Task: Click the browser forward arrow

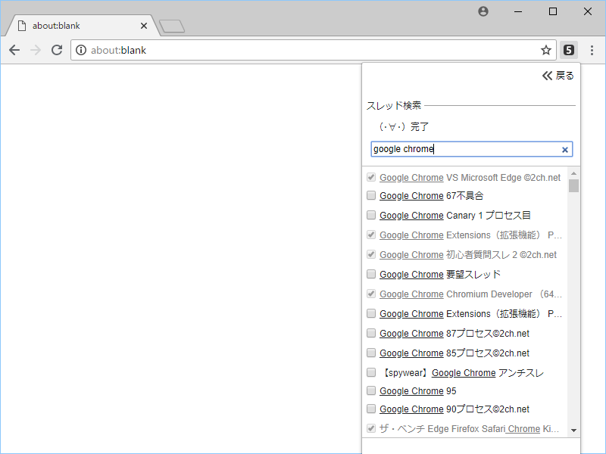Action: tap(36, 50)
